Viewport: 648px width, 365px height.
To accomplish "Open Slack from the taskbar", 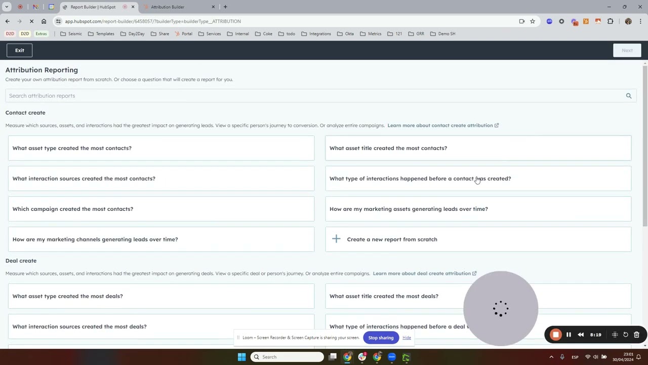I will pos(362,357).
